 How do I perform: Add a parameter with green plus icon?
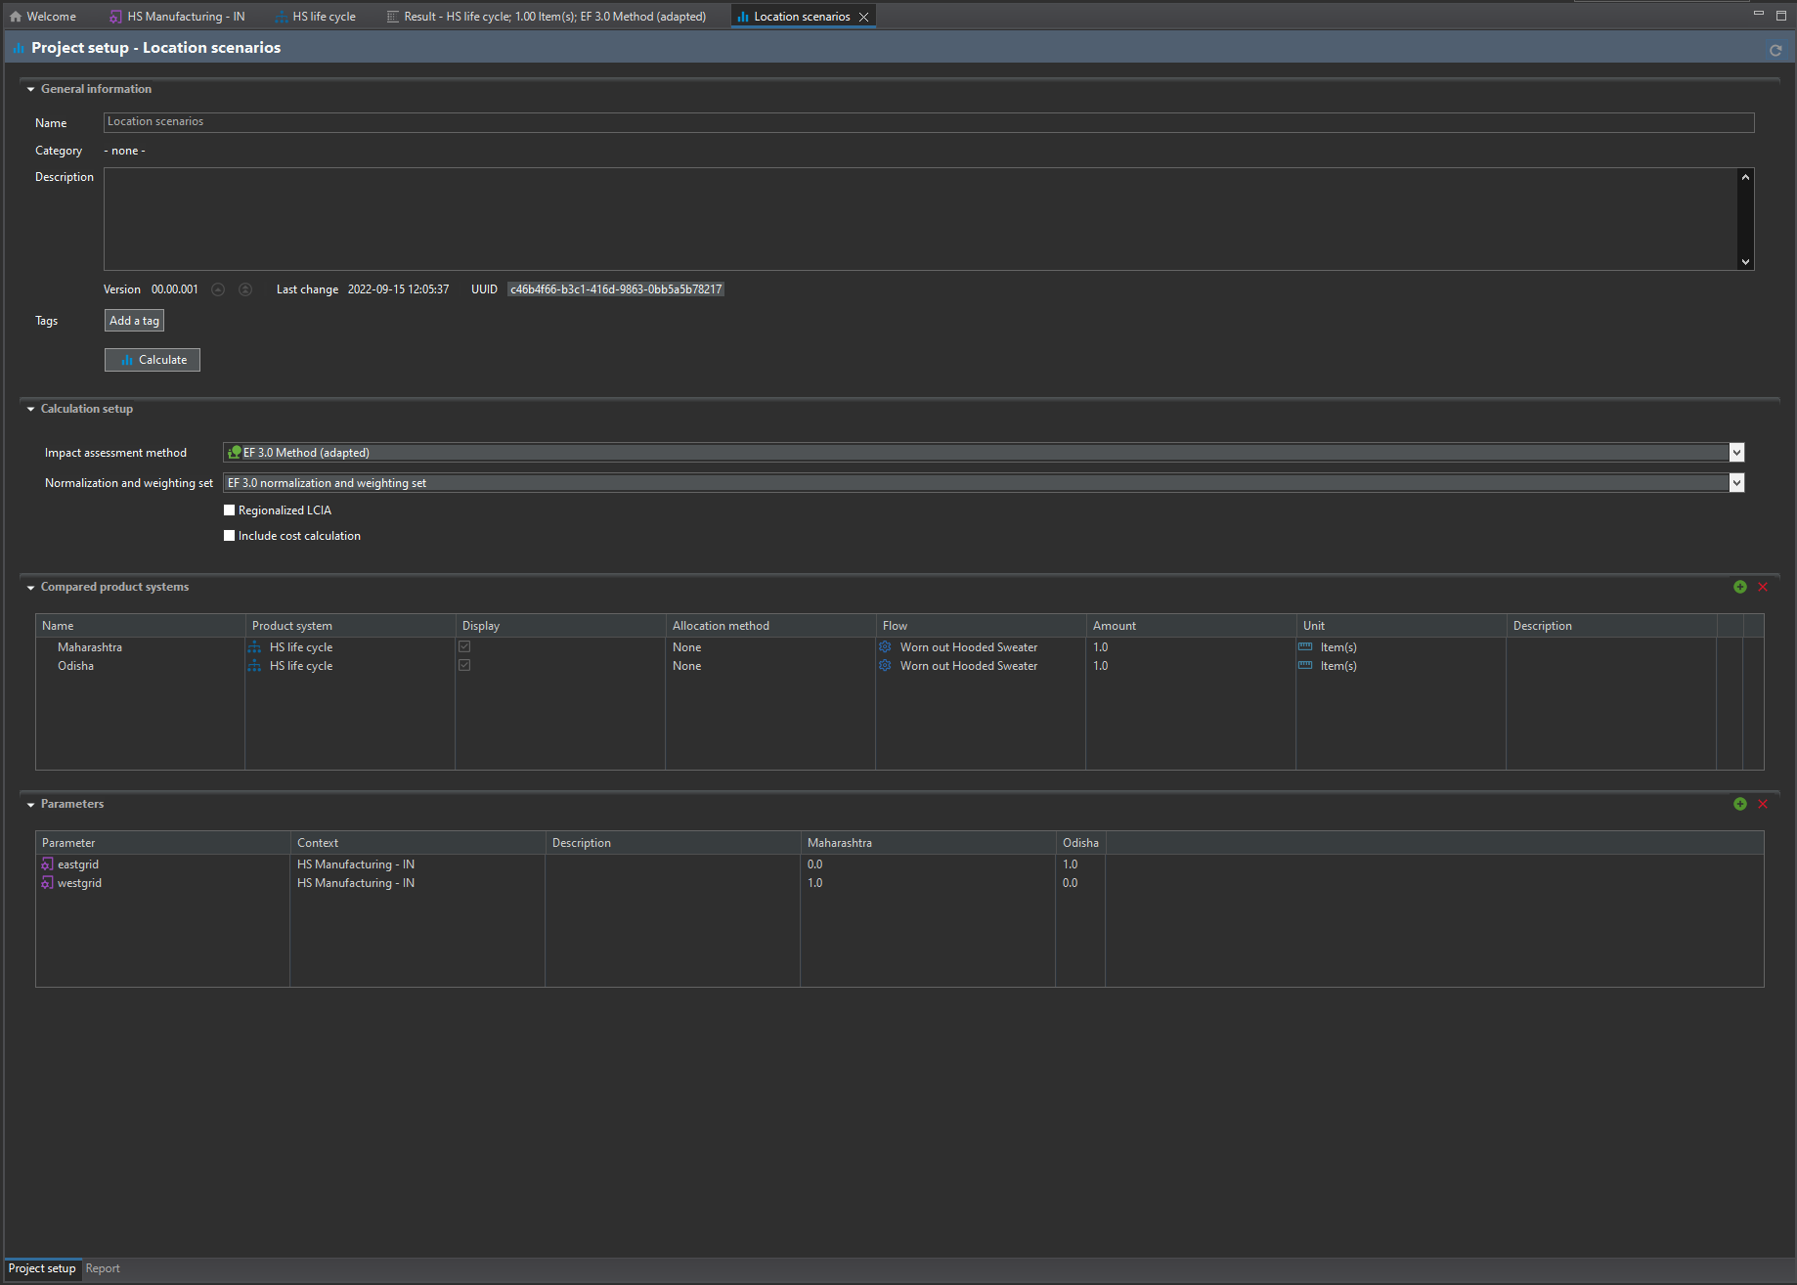click(1740, 804)
